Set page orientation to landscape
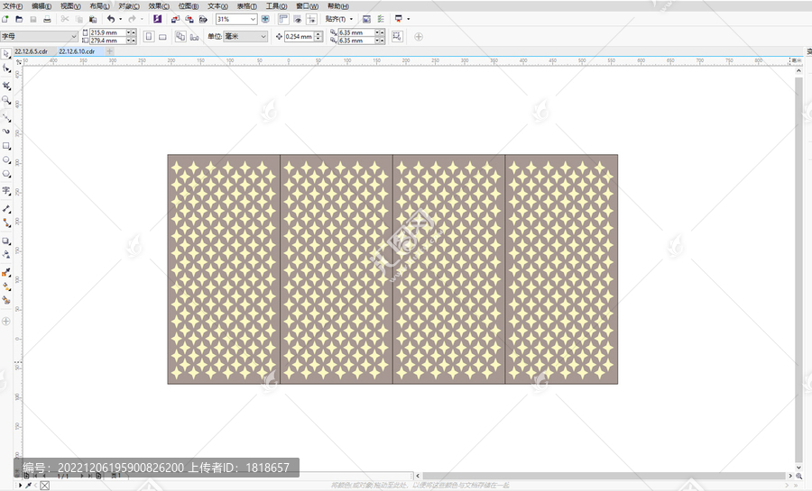Viewport: 812px width, 491px height. (x=162, y=37)
